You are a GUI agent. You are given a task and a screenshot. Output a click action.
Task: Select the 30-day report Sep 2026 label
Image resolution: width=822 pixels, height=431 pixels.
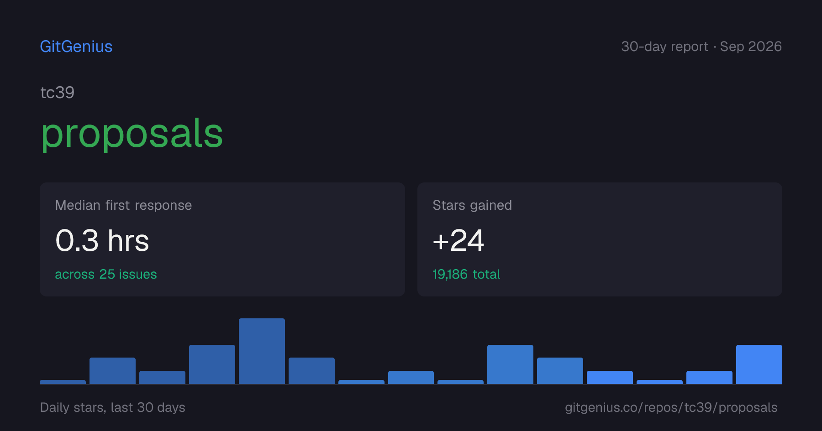(701, 47)
